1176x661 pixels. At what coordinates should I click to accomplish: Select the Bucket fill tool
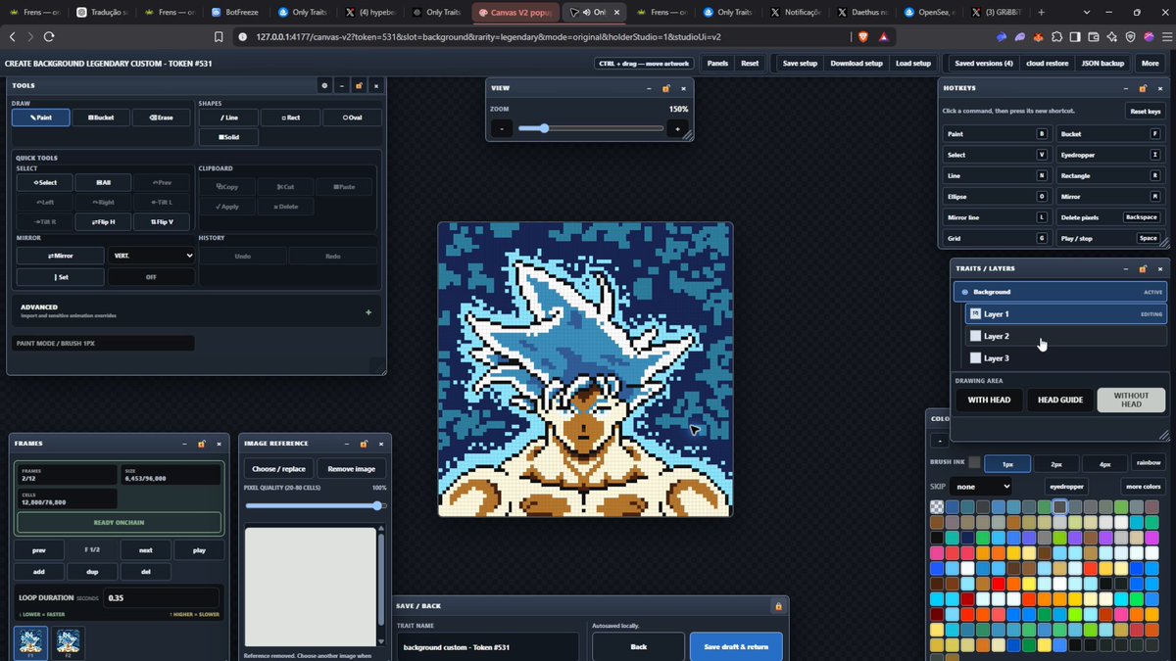[101, 118]
